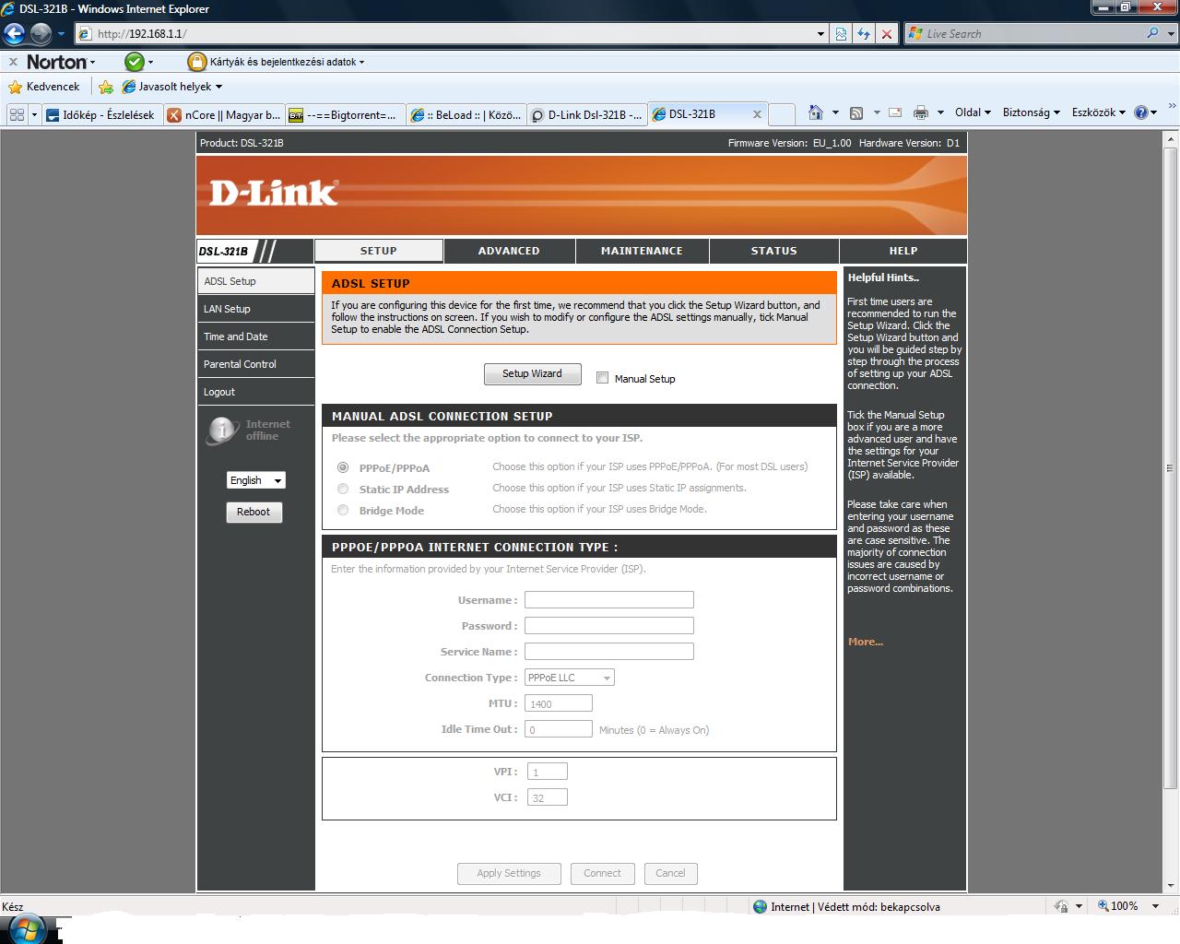
Task: Click the RSS feeds icon
Action: point(856,113)
